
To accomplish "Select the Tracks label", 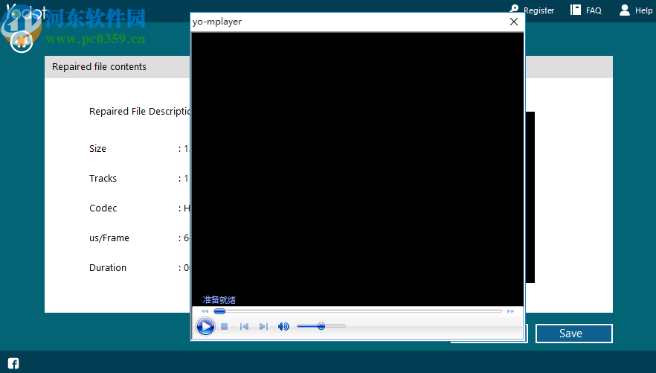I will (103, 179).
